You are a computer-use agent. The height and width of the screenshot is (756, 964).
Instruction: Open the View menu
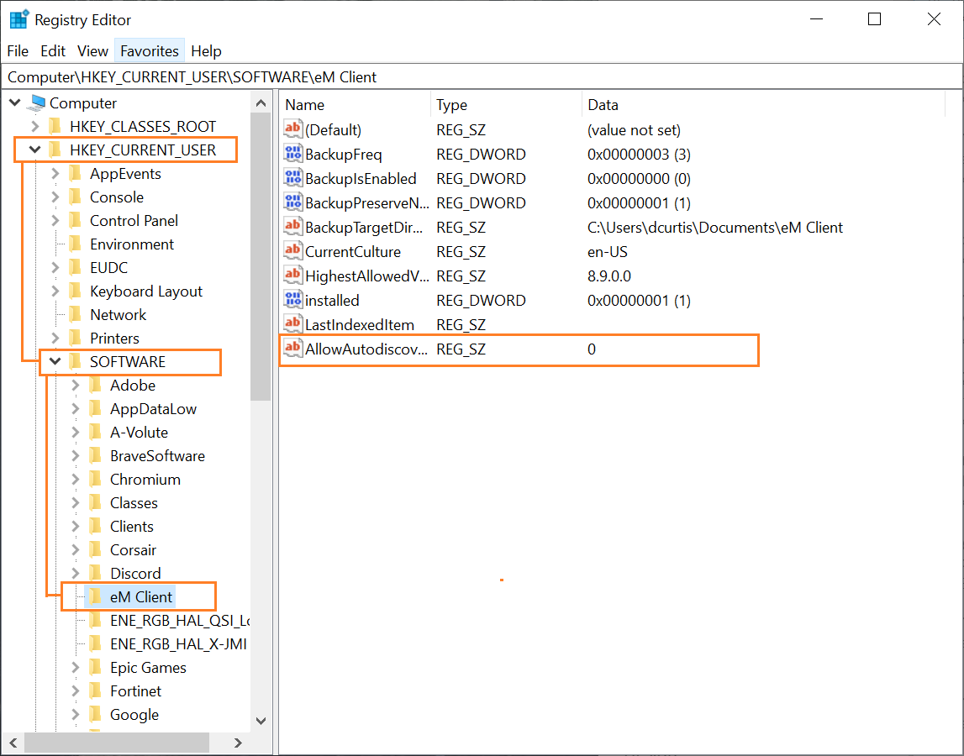point(92,51)
